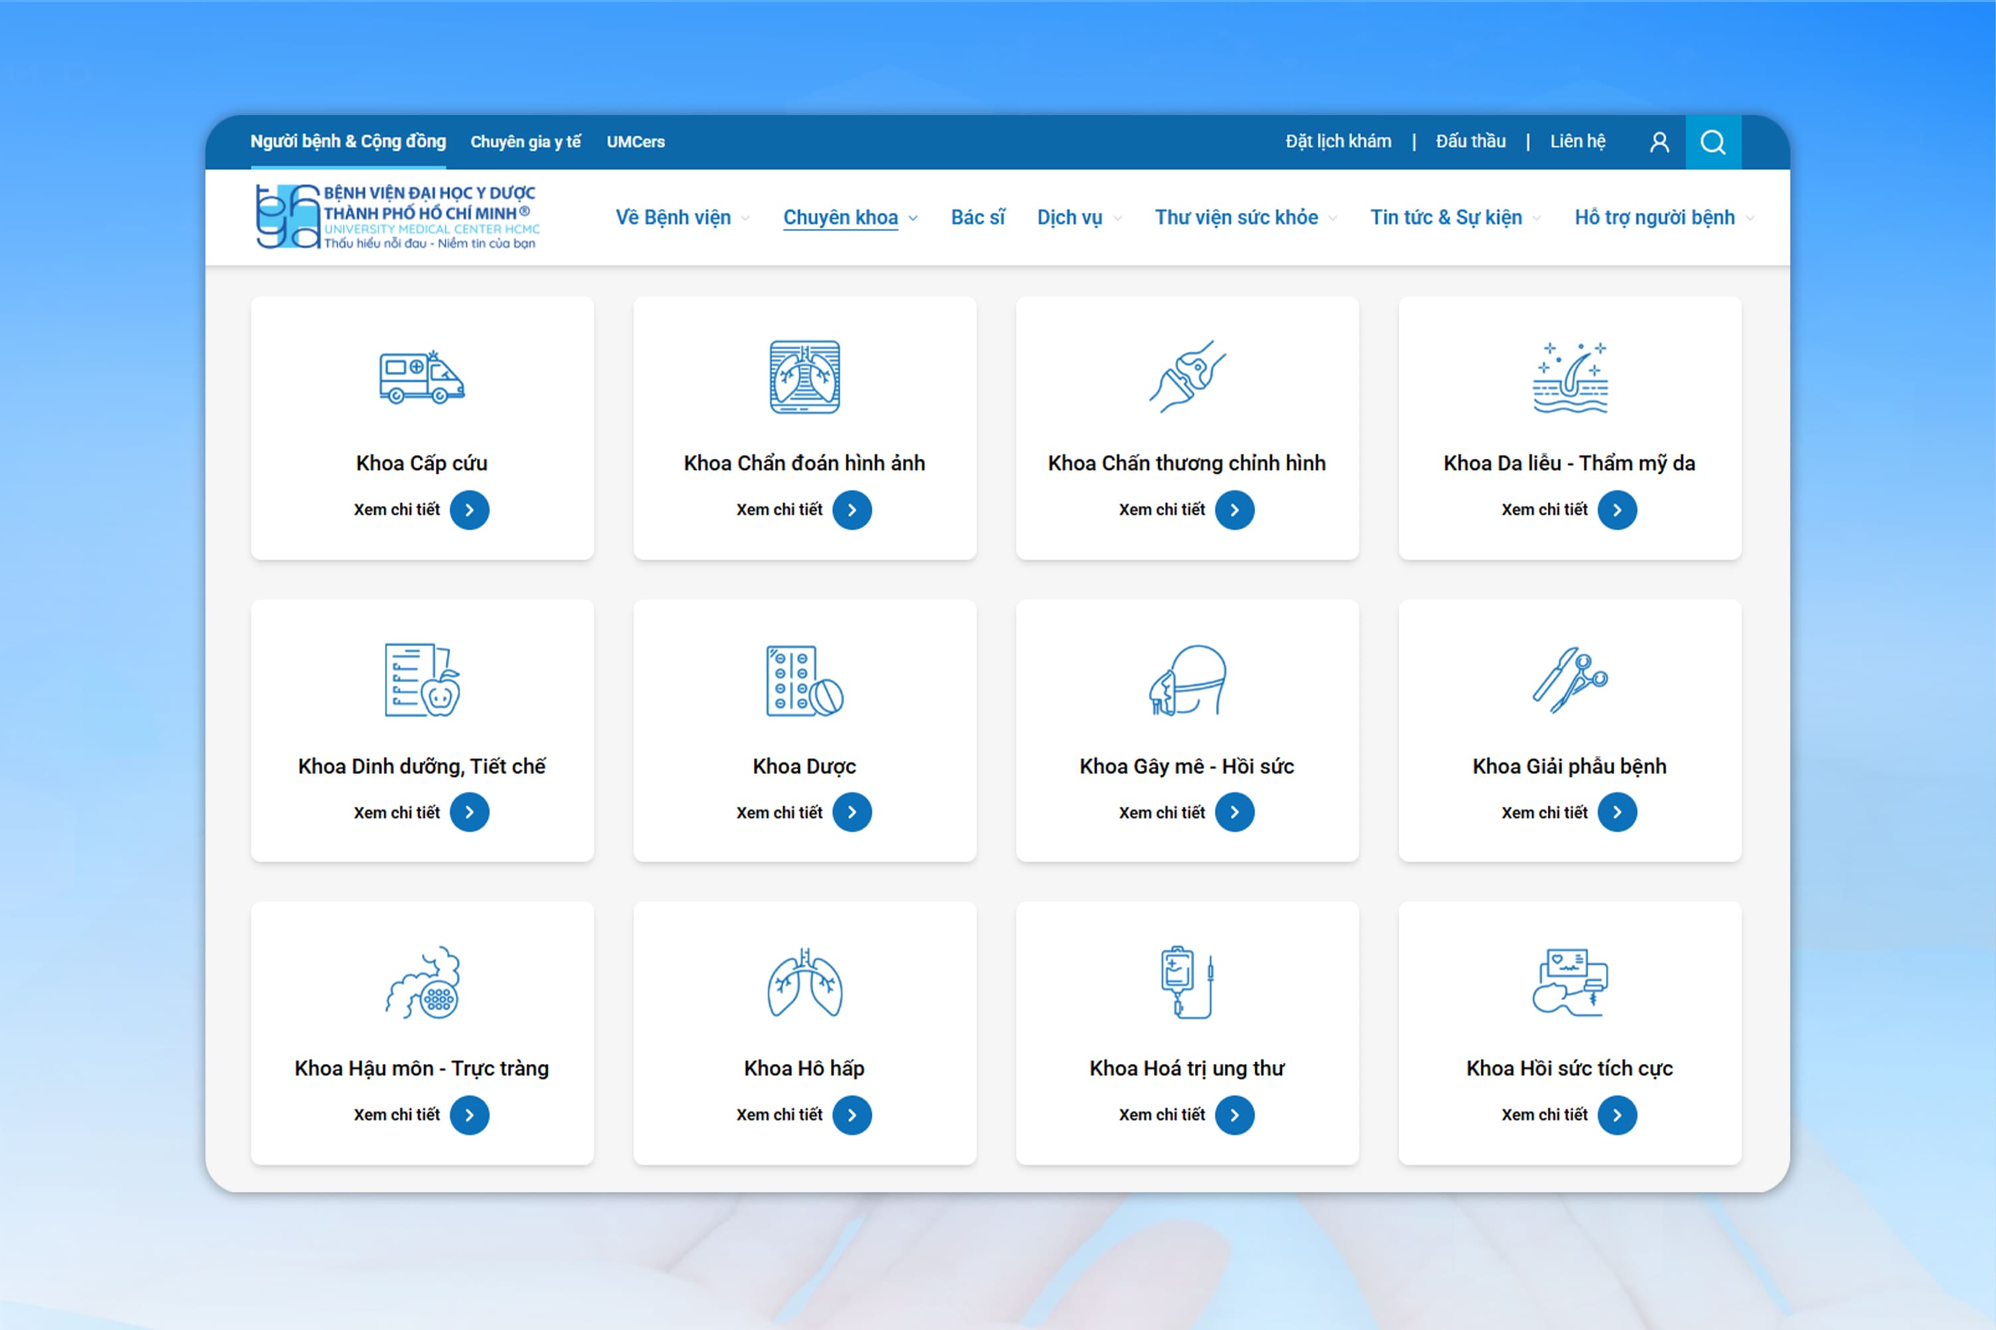Switch to Người bệnh & Cộng đồng tab

point(348,142)
